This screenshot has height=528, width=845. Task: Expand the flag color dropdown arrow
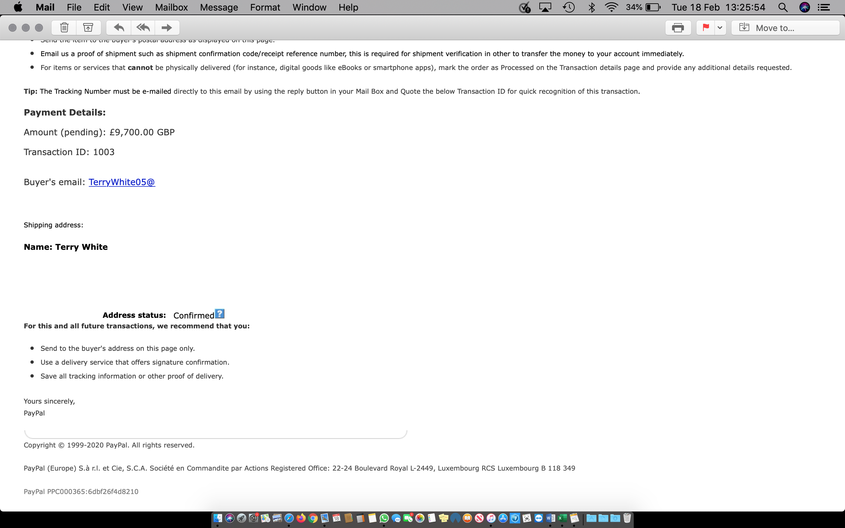720,28
